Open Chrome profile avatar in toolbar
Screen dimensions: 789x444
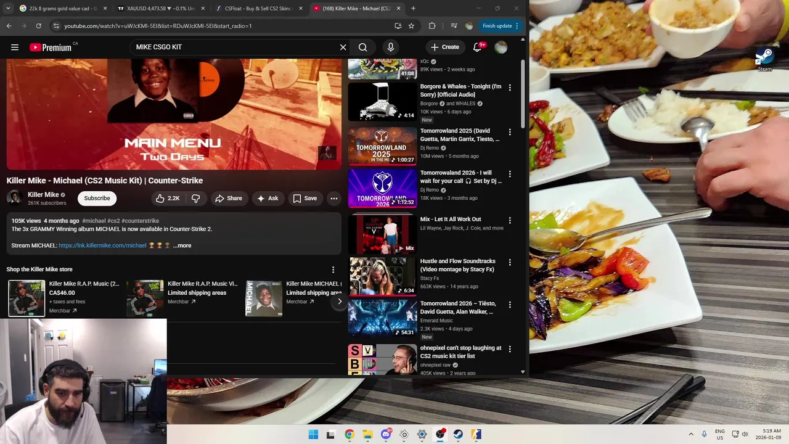[x=469, y=26]
